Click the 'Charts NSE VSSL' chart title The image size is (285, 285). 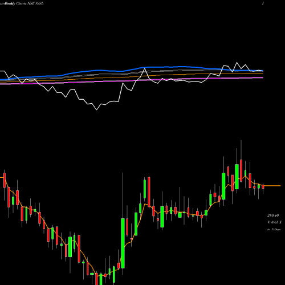[x=30, y=3]
